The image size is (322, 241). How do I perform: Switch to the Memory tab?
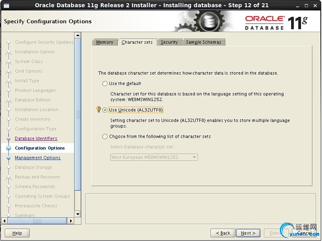point(105,42)
